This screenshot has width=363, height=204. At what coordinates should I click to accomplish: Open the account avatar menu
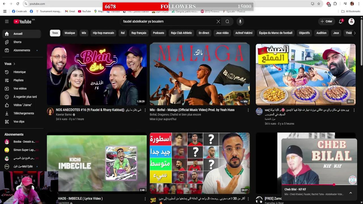pos(351,22)
